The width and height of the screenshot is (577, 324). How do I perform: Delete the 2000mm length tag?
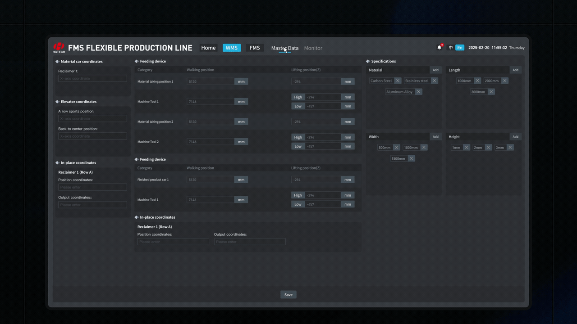tap(504, 81)
